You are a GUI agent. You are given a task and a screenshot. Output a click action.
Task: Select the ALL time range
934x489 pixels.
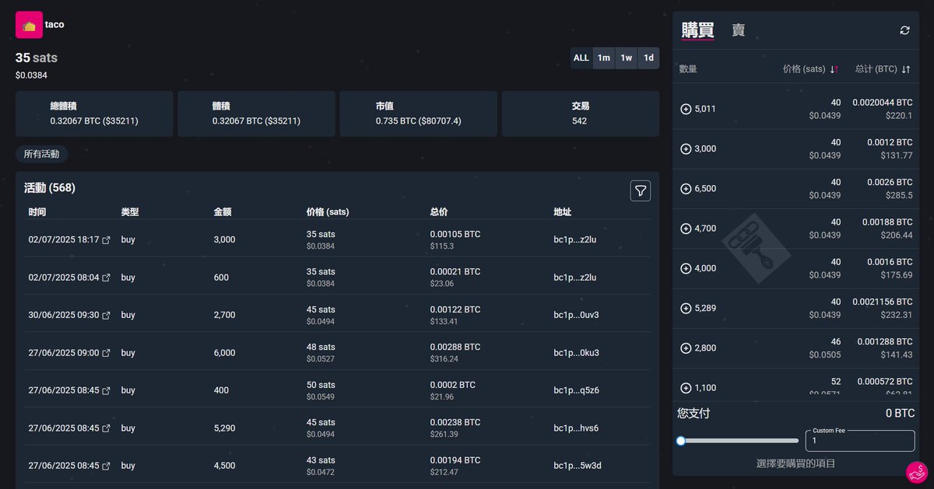click(x=581, y=58)
